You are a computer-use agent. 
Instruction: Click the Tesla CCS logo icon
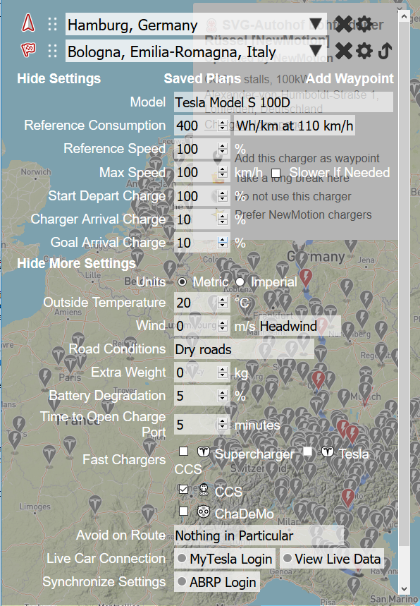point(328,452)
